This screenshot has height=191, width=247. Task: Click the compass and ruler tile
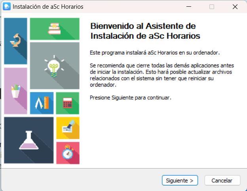[42, 103]
